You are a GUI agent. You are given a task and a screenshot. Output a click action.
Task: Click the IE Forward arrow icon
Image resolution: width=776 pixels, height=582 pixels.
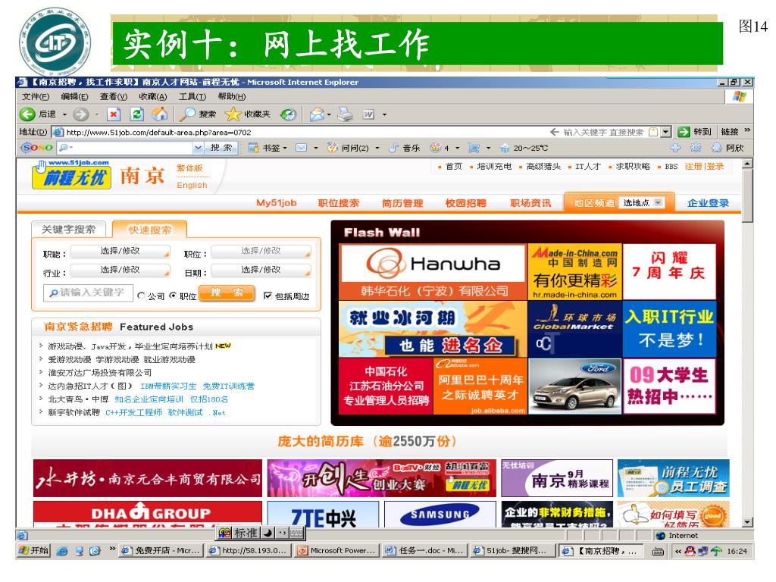[x=80, y=114]
